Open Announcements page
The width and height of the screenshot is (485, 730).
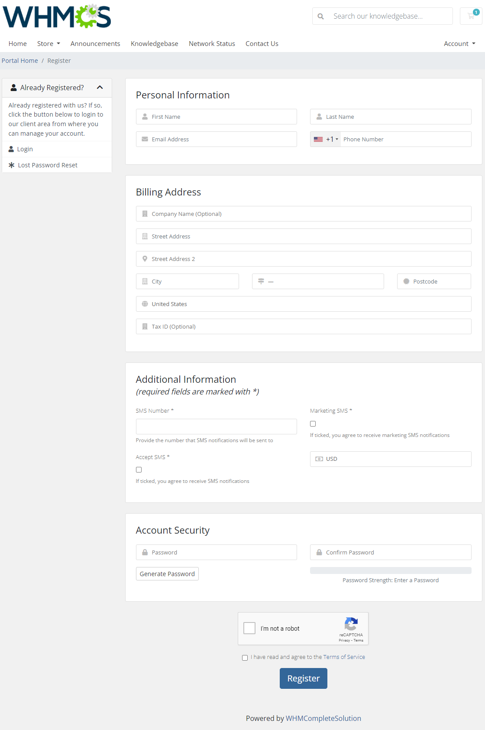[95, 44]
